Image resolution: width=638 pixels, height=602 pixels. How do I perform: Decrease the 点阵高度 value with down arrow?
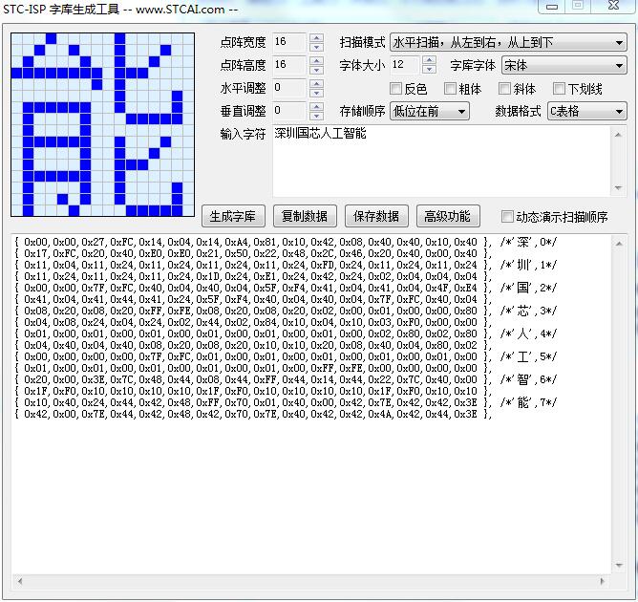pyautogui.click(x=316, y=70)
